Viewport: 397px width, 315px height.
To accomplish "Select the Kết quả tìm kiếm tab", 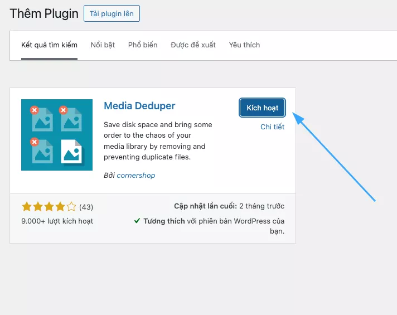I will (x=49, y=45).
